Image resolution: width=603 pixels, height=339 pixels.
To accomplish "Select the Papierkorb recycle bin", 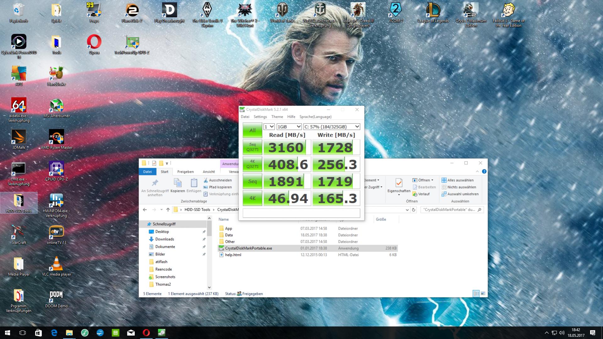I will (x=19, y=13).
